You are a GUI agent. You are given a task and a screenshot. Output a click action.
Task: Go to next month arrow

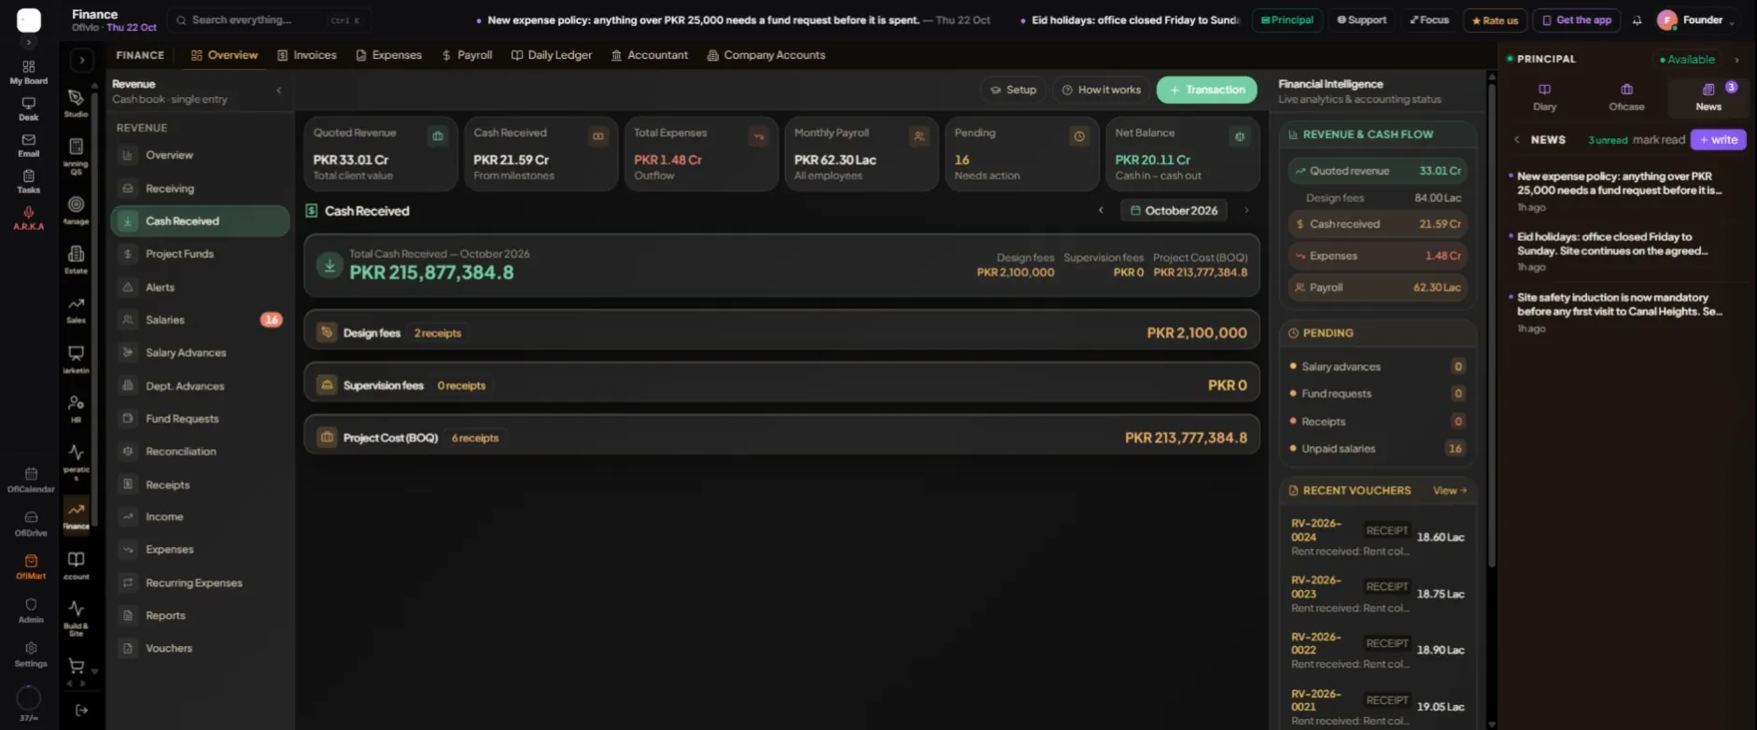pos(1246,210)
